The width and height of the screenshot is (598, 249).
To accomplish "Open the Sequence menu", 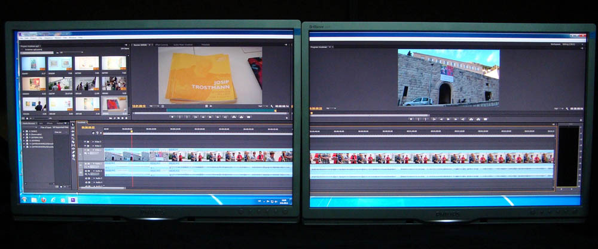I will (x=48, y=38).
